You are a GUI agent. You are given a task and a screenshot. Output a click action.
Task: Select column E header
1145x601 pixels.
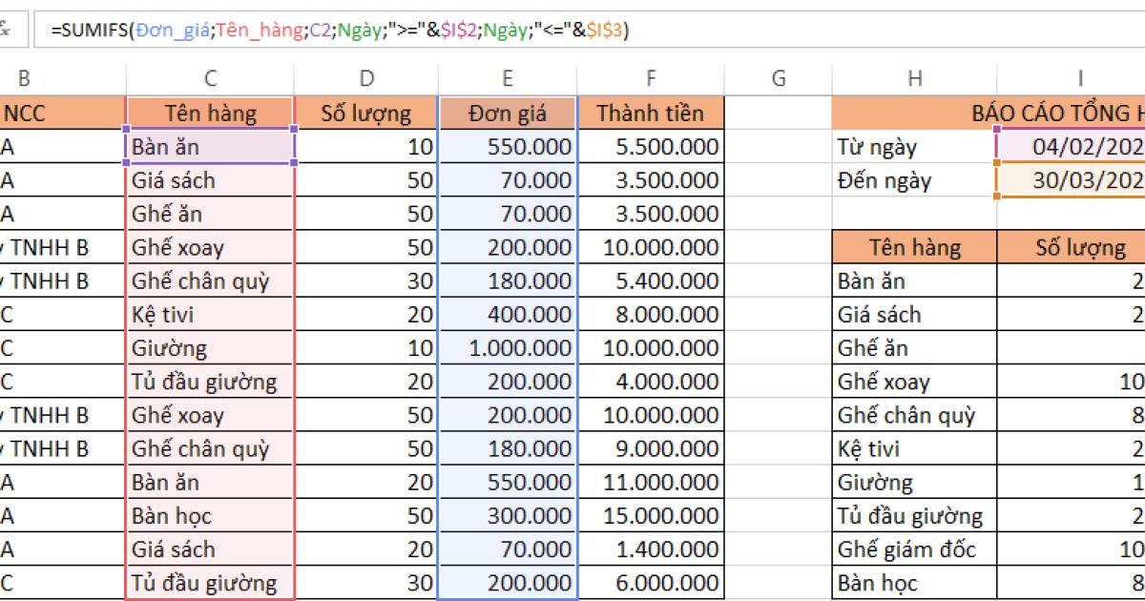tap(507, 78)
